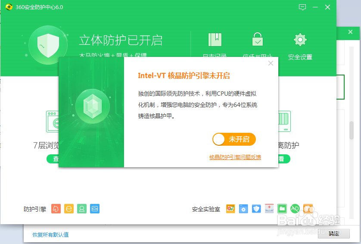The image size is (361, 244).
Task: Close the background settings window
Action: [350, 32]
